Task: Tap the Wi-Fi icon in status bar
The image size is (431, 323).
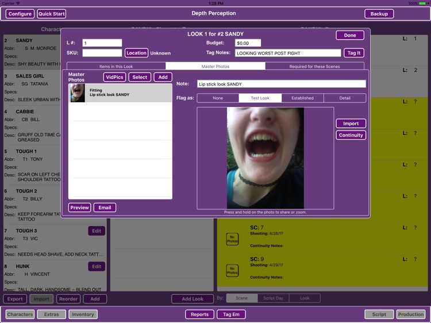Action: [x=18, y=3]
